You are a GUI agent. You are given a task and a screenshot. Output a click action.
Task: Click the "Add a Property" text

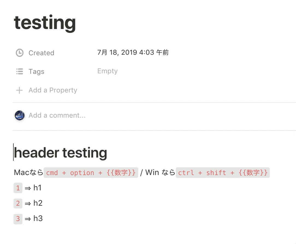click(x=53, y=90)
